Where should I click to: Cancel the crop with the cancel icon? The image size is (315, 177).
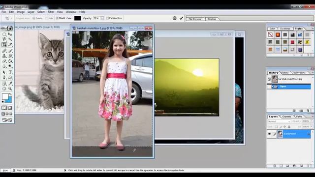pyautogui.click(x=174, y=18)
